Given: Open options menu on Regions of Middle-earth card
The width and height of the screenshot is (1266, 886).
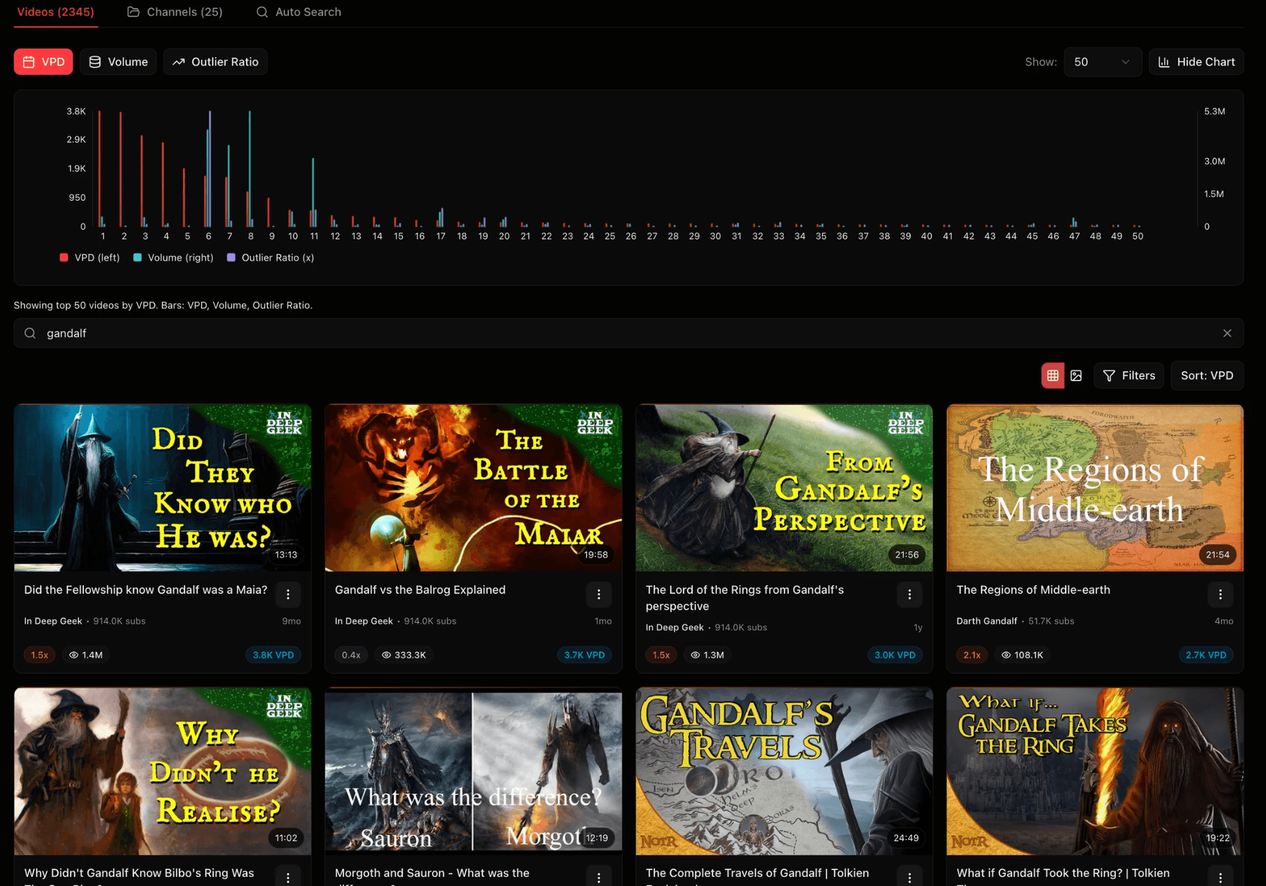Looking at the screenshot, I should point(1220,594).
